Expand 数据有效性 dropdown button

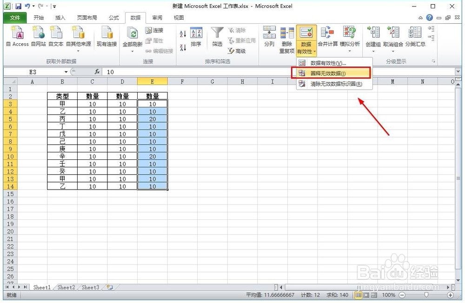(x=306, y=52)
